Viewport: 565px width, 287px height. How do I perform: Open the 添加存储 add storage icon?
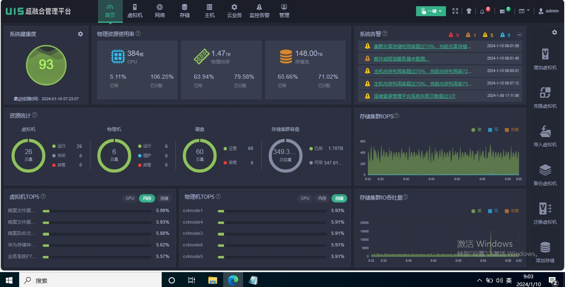click(x=545, y=247)
